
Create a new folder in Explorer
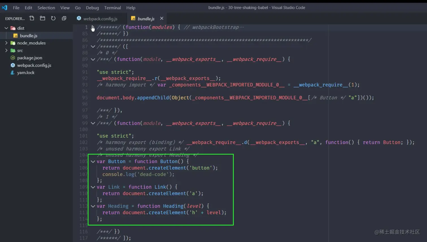[42, 18]
